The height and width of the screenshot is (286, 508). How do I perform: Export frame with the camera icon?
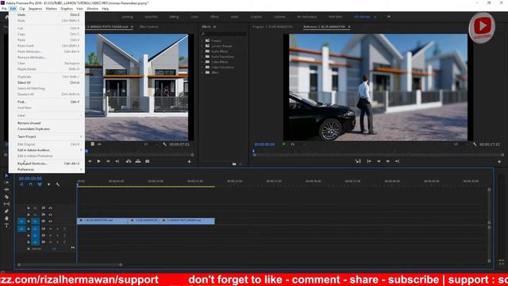148,161
